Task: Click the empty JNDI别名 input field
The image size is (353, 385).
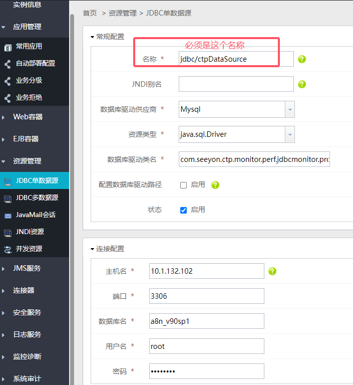Action: 236,84
